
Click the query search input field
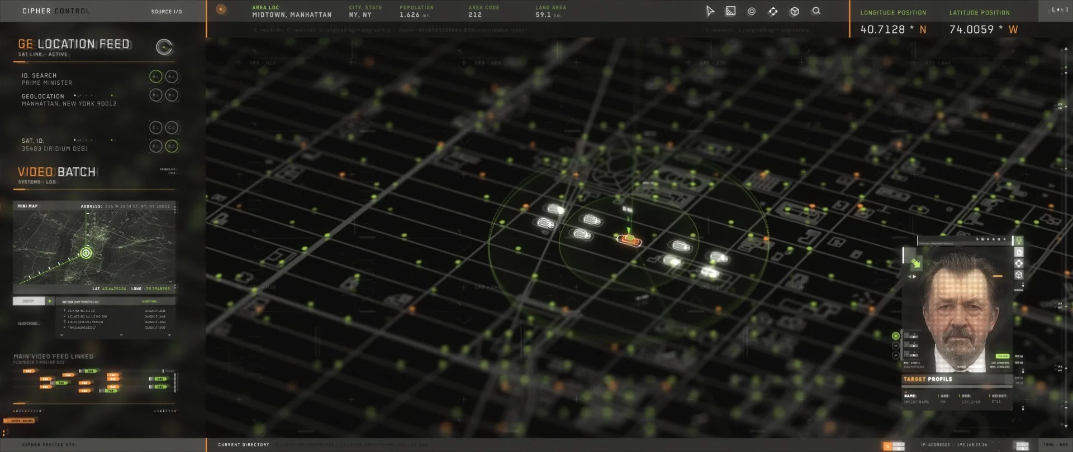click(x=116, y=301)
